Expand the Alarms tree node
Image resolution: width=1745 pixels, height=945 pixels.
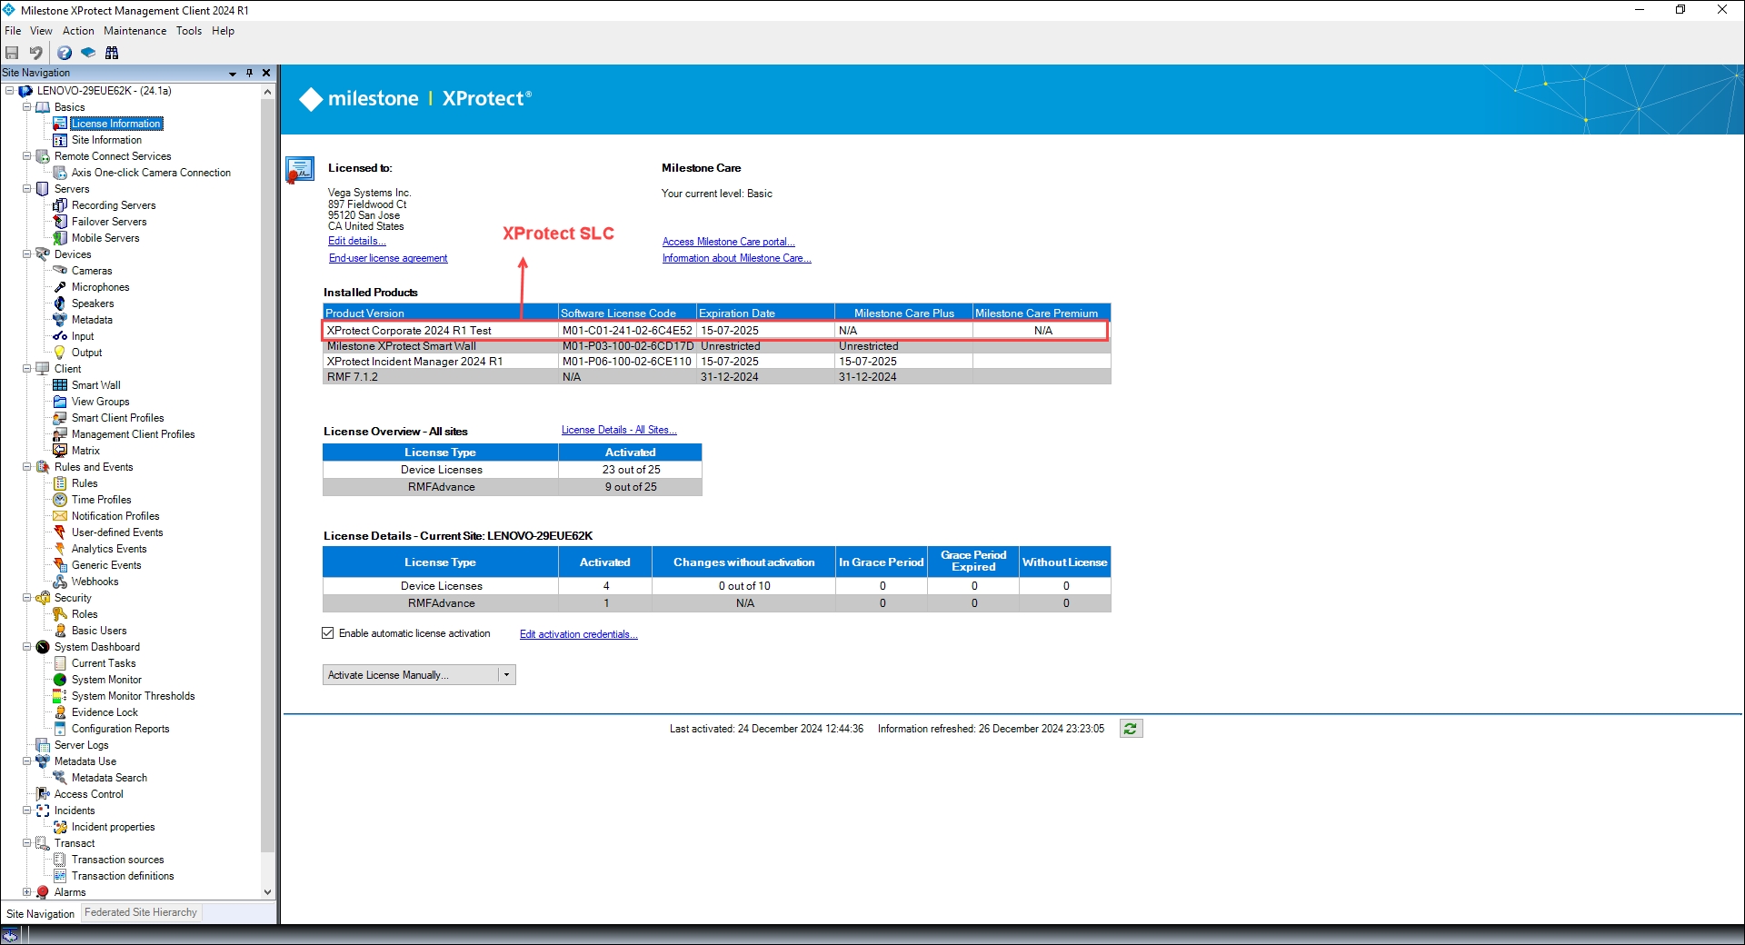tap(27, 892)
